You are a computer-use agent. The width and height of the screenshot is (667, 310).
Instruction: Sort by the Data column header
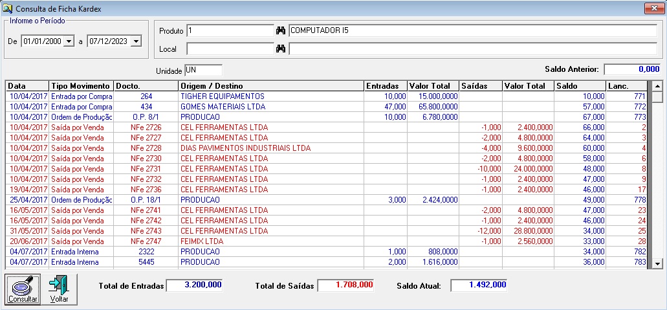click(27, 86)
